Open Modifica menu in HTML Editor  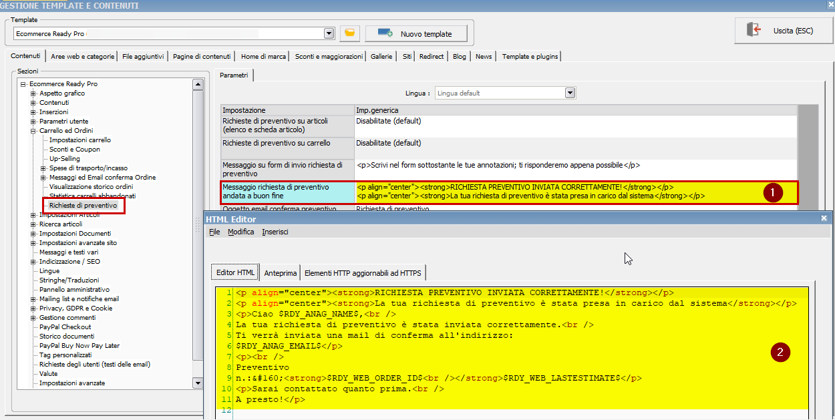click(x=240, y=232)
